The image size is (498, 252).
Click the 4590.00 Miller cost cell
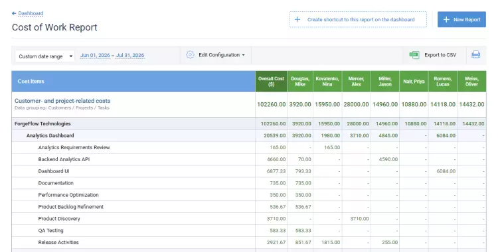[388, 159]
